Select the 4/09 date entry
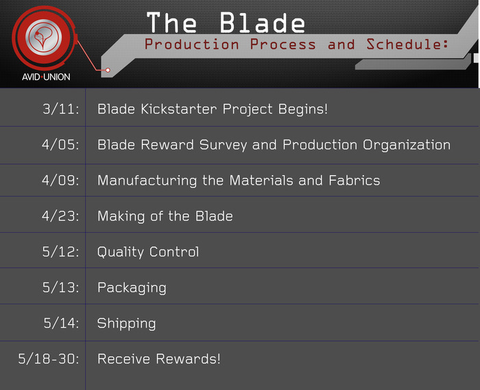480x390 pixels. [x=60, y=180]
